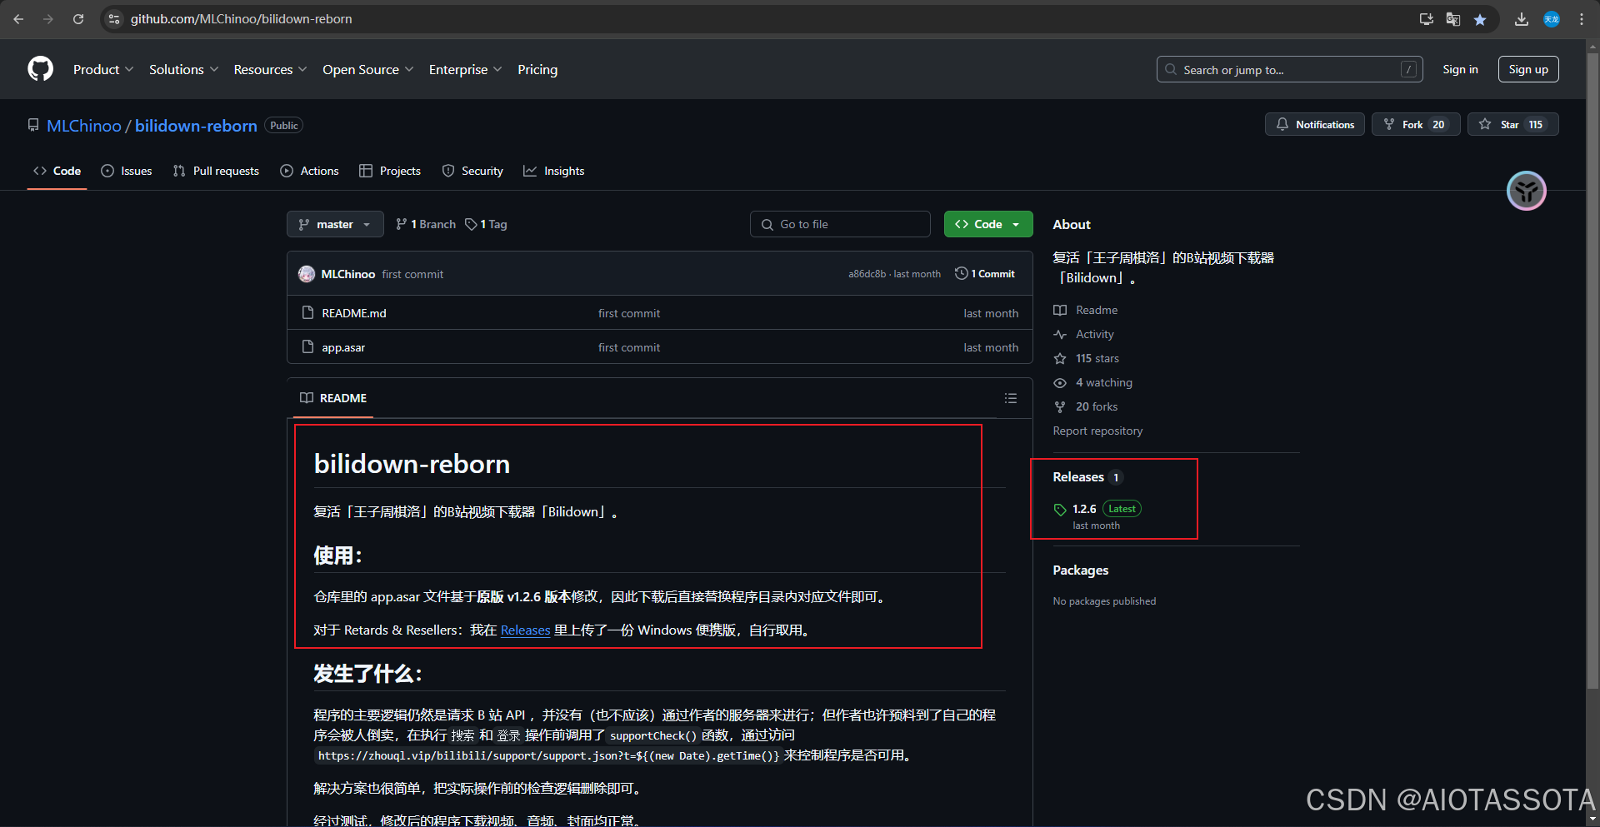Switch to the Insights tab
Viewport: 1600px width, 827px height.
[x=554, y=171]
